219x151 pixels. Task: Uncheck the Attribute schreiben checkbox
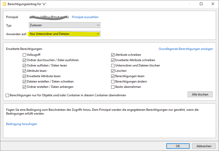[113, 55]
